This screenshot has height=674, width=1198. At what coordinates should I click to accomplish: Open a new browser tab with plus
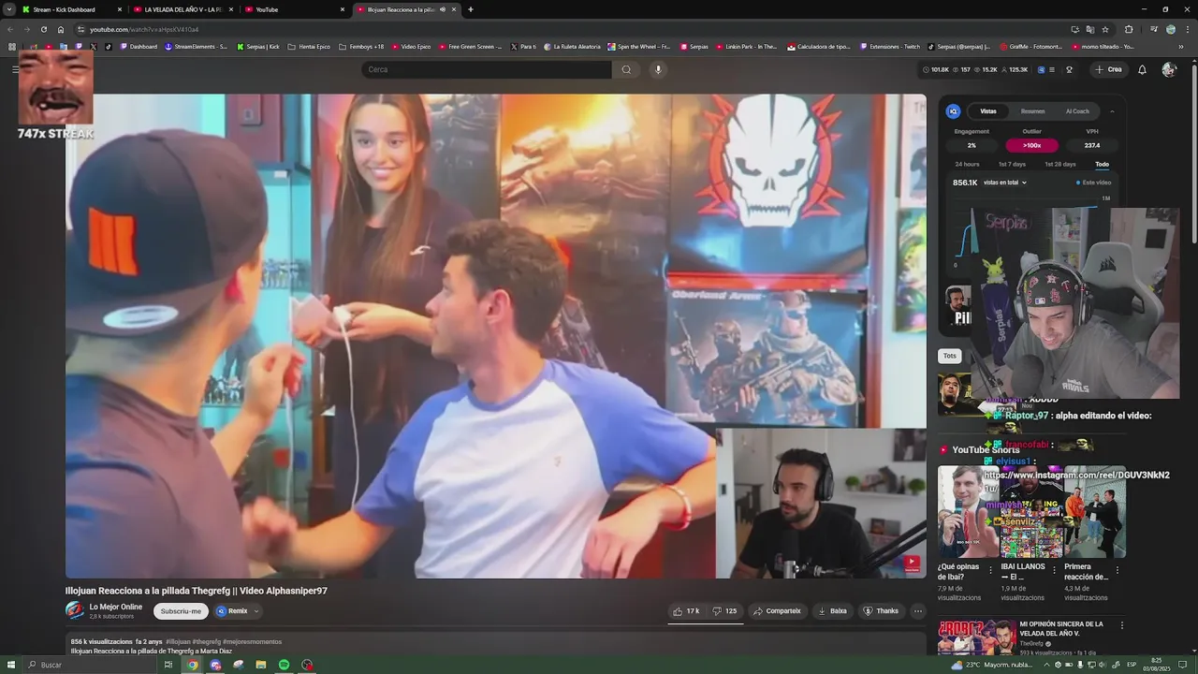coord(470,9)
